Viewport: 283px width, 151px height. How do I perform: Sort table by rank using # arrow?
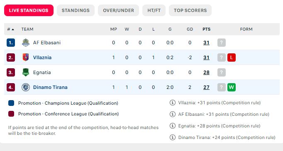pyautogui.click(x=11, y=29)
